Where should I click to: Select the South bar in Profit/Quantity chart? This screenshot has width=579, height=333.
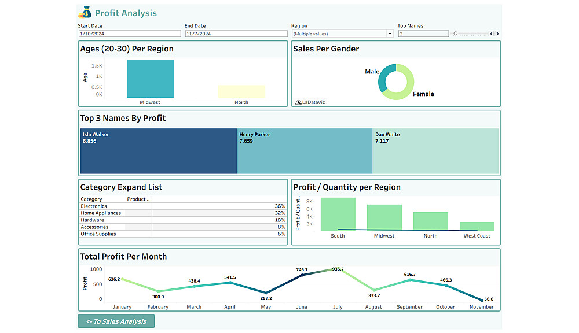click(338, 214)
